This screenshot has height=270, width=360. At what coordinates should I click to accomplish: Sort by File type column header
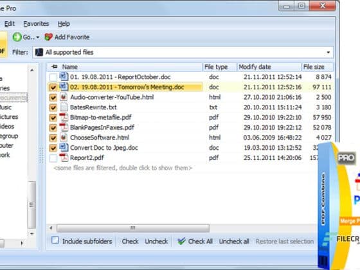tap(219, 67)
